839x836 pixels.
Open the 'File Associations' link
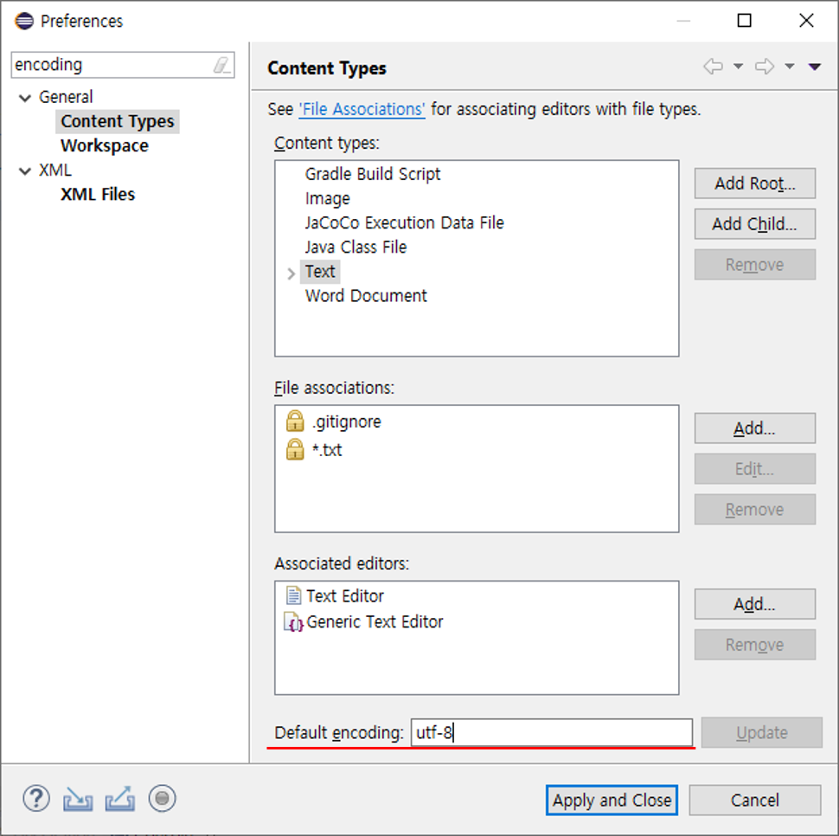pyautogui.click(x=362, y=110)
